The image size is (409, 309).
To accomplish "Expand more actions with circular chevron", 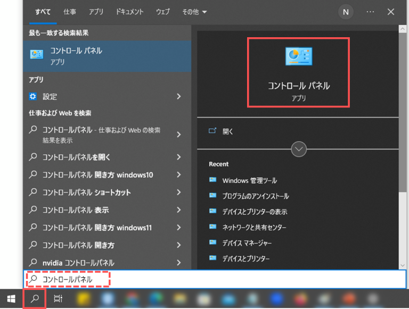I will (299, 149).
